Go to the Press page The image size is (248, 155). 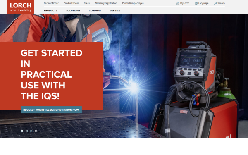[x=87, y=3]
